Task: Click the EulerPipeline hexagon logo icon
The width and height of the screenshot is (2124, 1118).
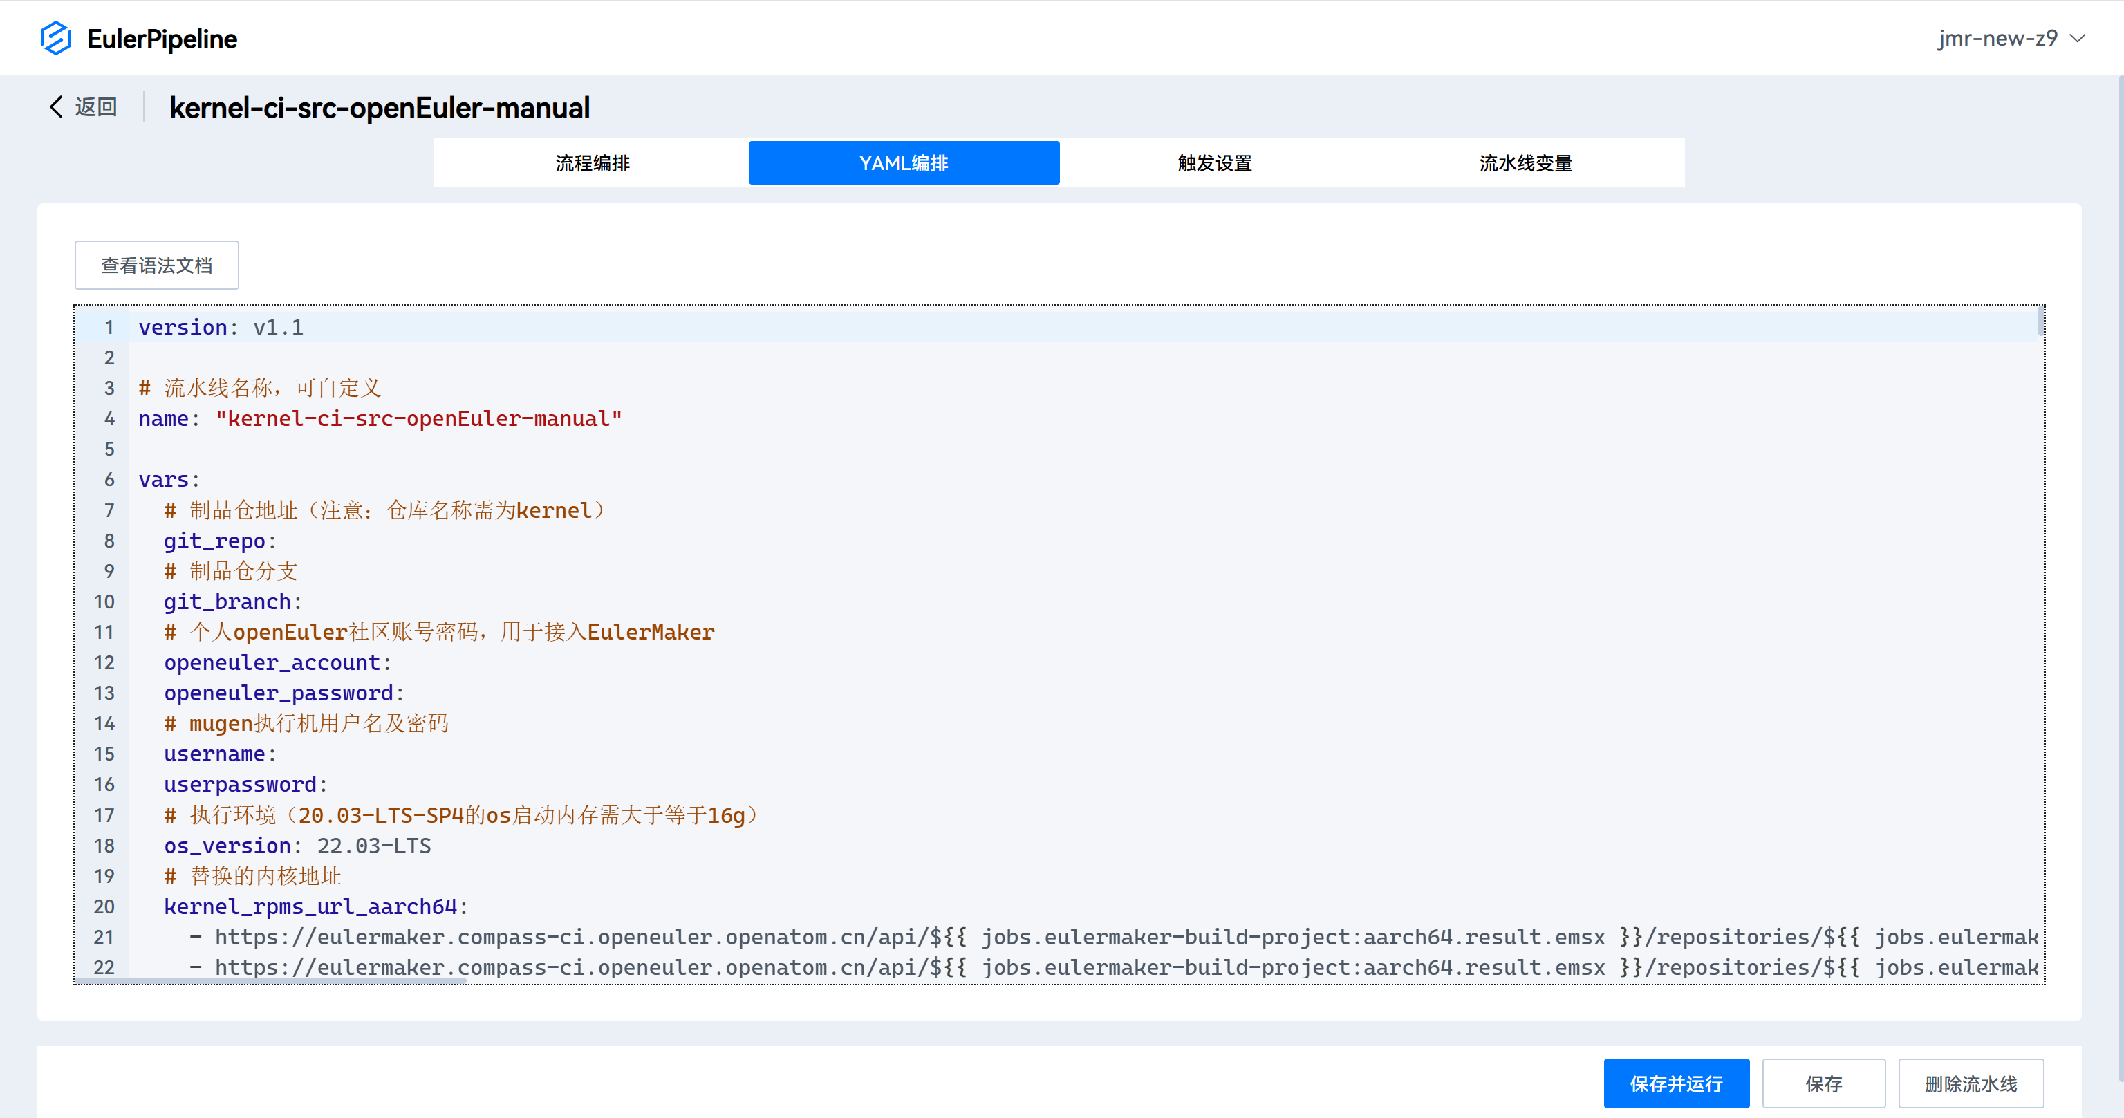Action: click(56, 38)
